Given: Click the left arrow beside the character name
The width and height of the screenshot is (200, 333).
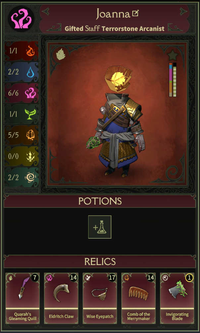Looking at the screenshot, I should [45, 11].
